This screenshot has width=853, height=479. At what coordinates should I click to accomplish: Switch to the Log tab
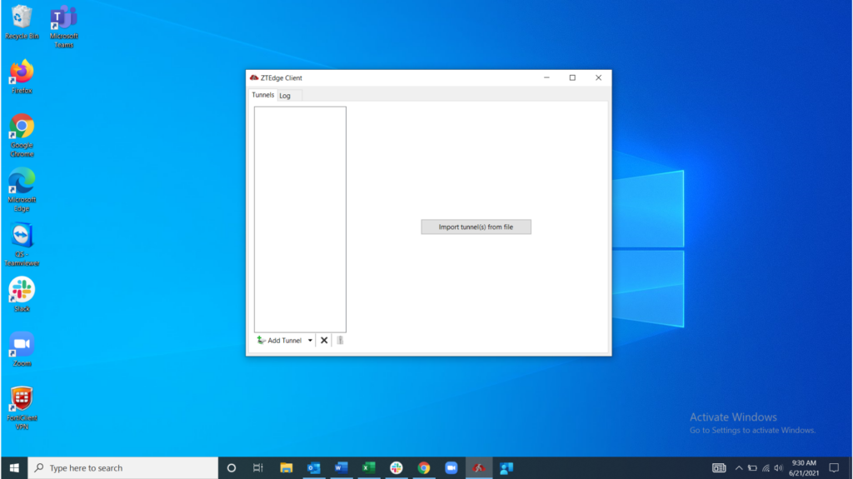(x=285, y=96)
